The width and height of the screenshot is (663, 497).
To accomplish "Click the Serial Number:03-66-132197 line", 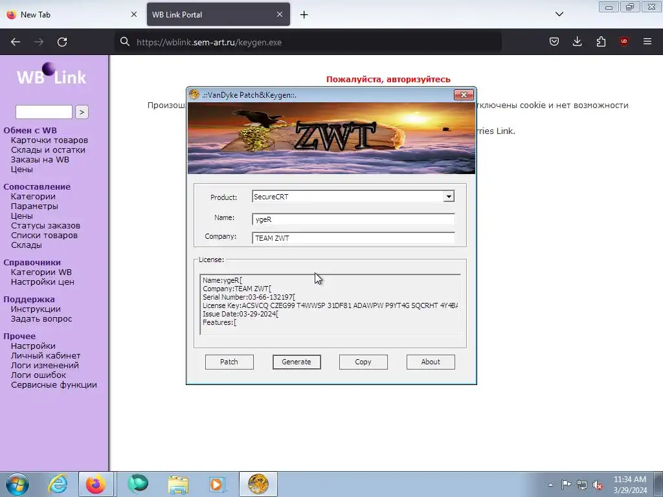I will point(249,297).
